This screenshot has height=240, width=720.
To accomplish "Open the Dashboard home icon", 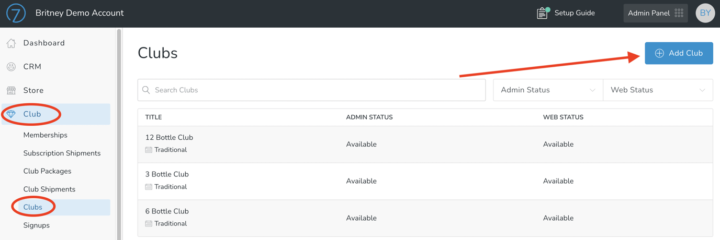I will [x=11, y=43].
